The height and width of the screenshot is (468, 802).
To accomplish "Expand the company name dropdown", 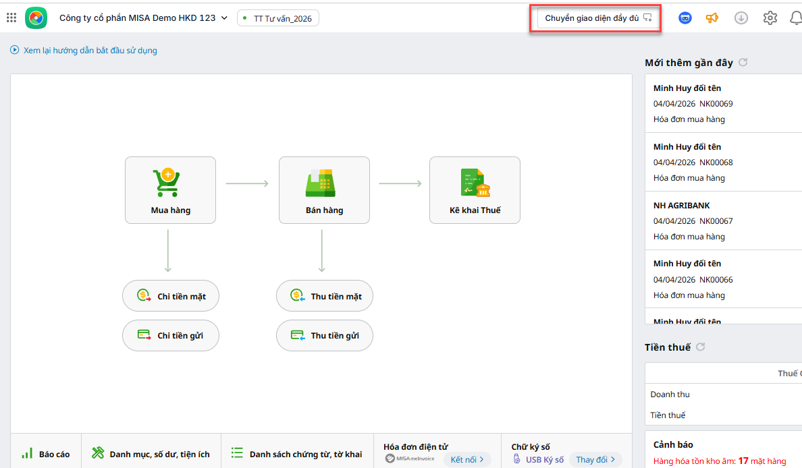I will click(224, 18).
